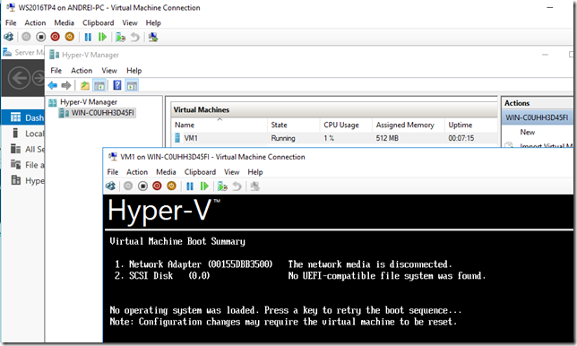Click blue Help icon in Hyper-V Manager toolbar
The width and height of the screenshot is (577, 346).
coord(117,85)
